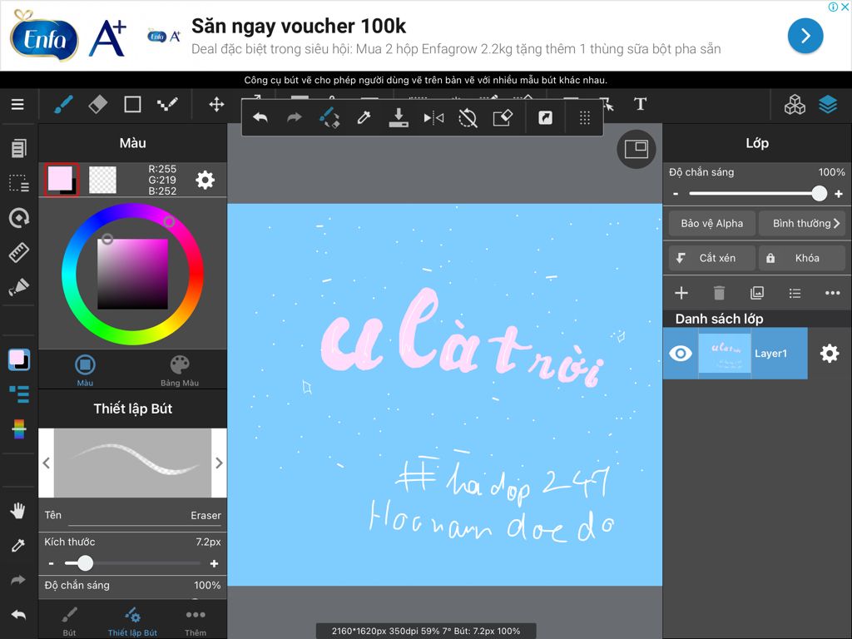
Task: Open the export/share icon in floating toolbar
Action: [x=546, y=117]
